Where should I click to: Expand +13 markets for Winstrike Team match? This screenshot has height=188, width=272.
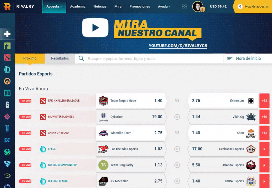[264, 133]
